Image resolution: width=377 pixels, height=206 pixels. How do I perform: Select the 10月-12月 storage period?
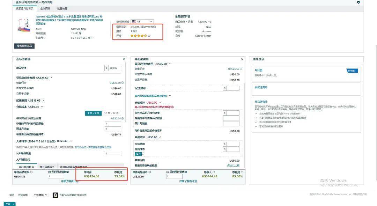tap(111, 113)
